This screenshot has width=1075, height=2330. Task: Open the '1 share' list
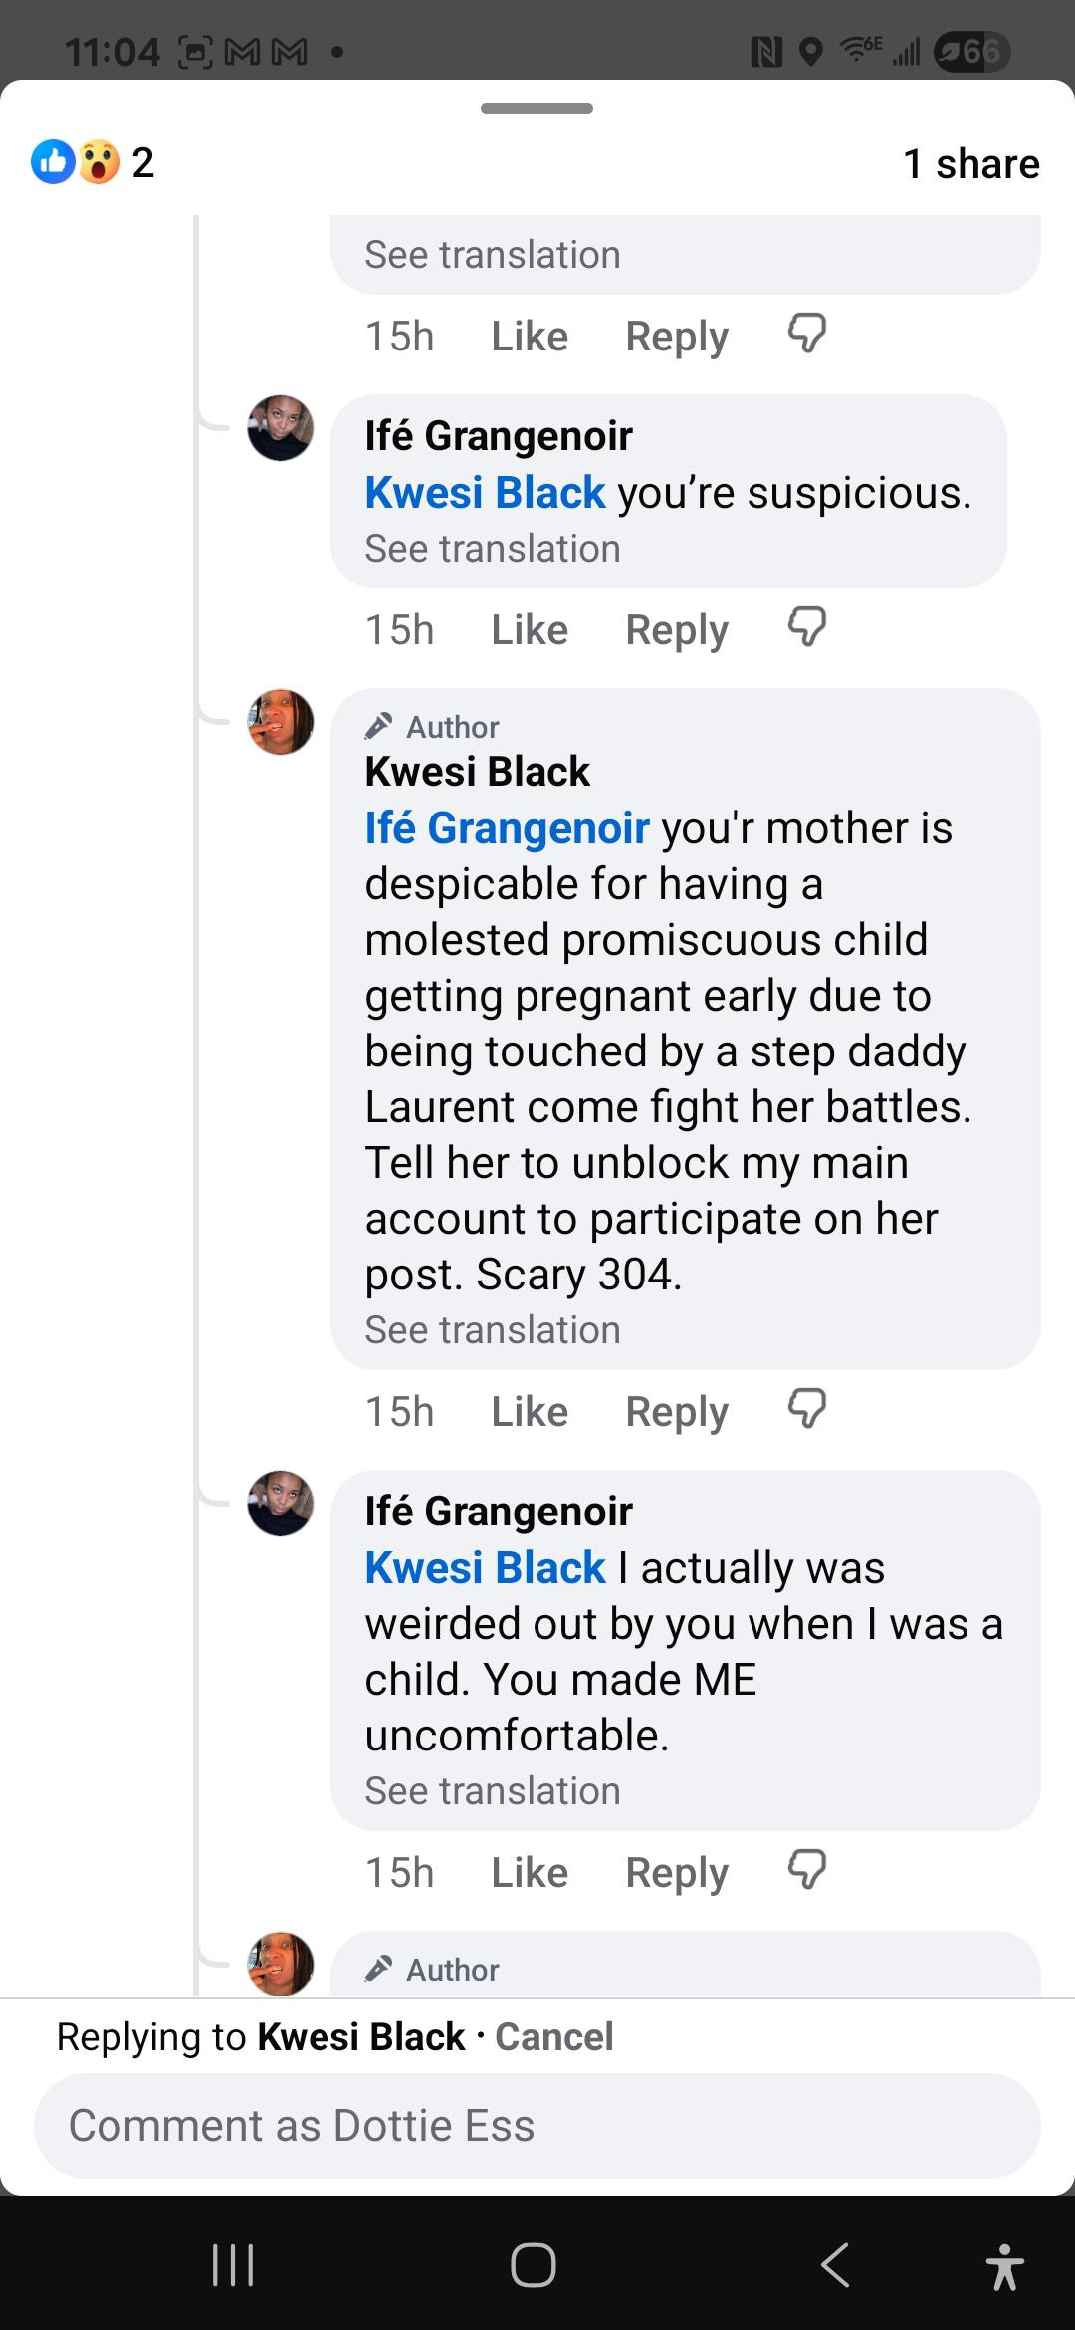pyautogui.click(x=970, y=163)
